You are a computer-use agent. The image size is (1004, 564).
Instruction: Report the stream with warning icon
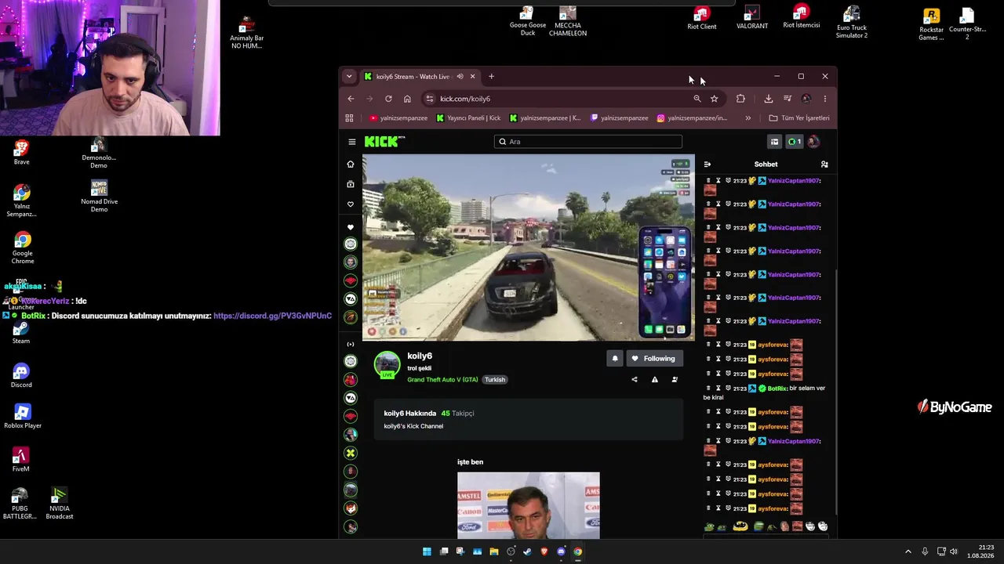655,380
